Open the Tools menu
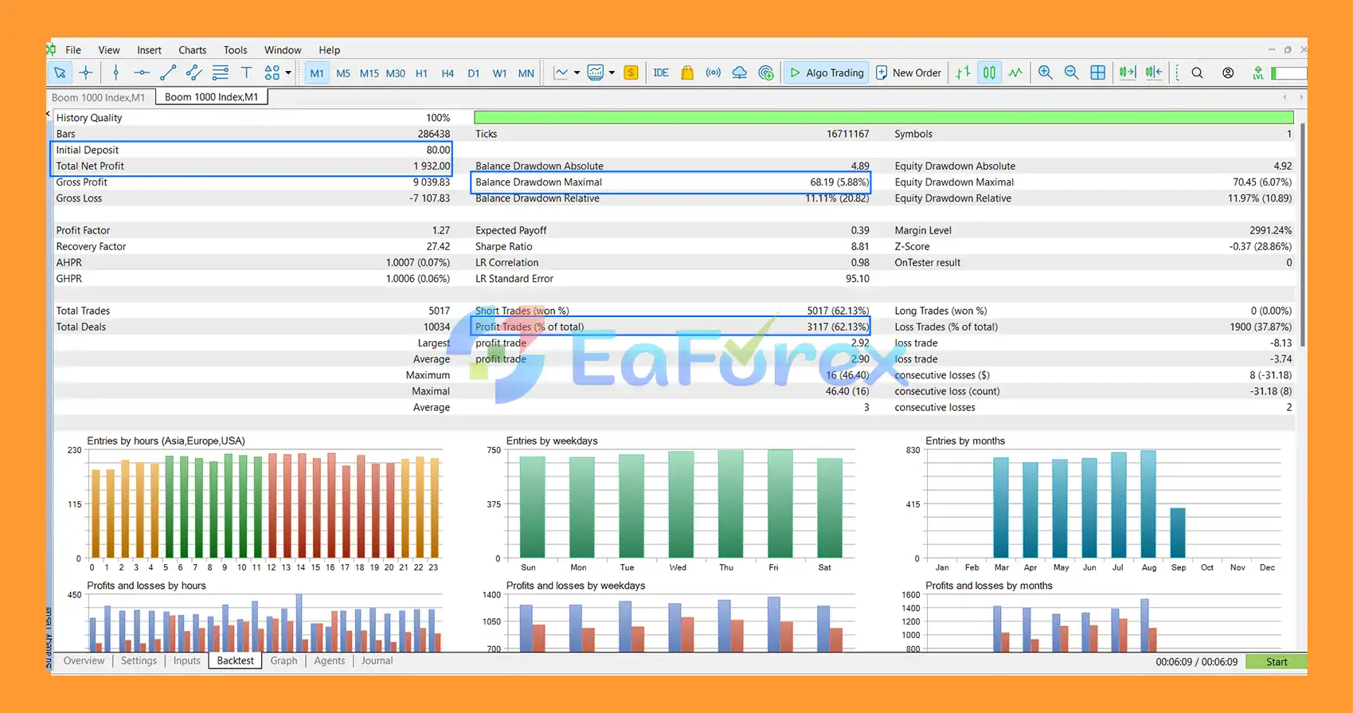Screen dimensions: 1353x713 pyautogui.click(x=235, y=49)
